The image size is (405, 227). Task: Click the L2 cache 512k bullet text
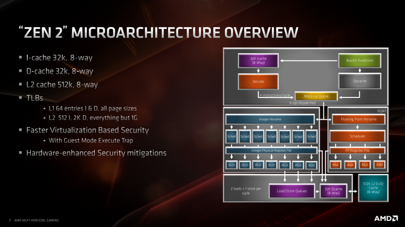(62, 85)
